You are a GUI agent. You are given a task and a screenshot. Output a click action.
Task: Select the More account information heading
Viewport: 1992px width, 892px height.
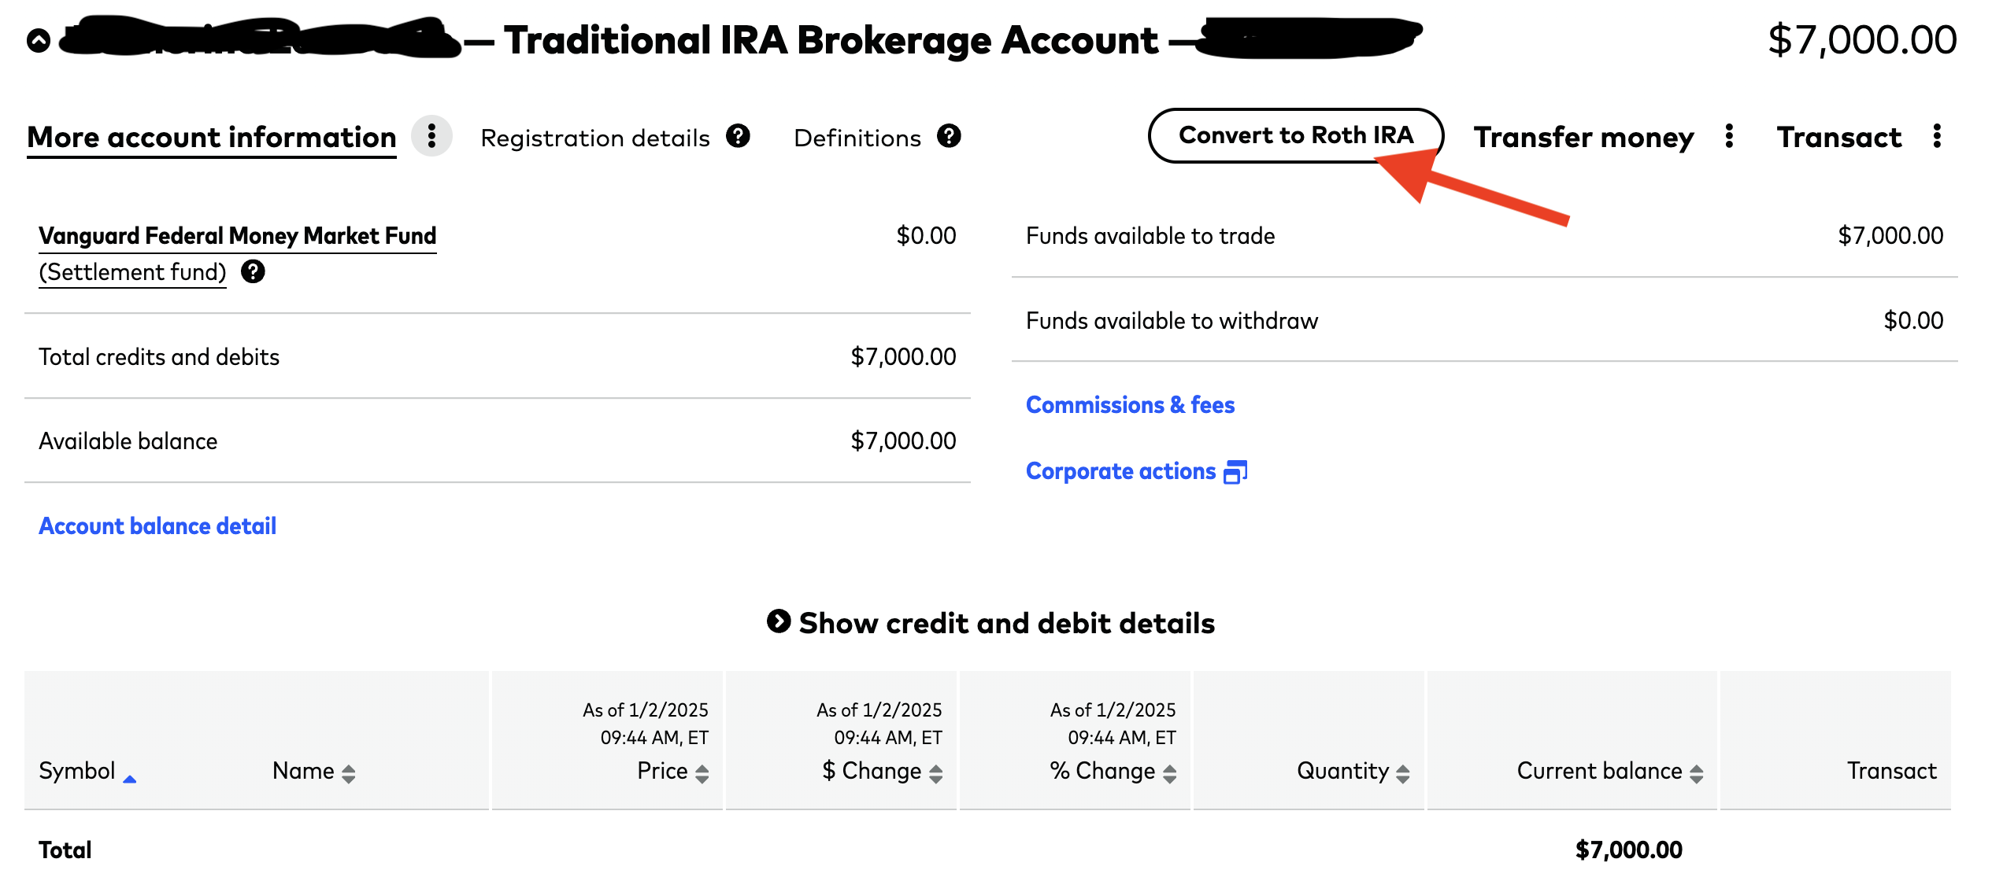click(212, 138)
